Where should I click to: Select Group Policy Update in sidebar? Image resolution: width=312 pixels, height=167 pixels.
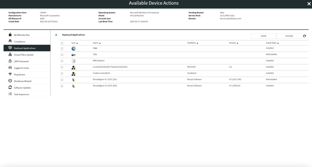tap(27, 55)
